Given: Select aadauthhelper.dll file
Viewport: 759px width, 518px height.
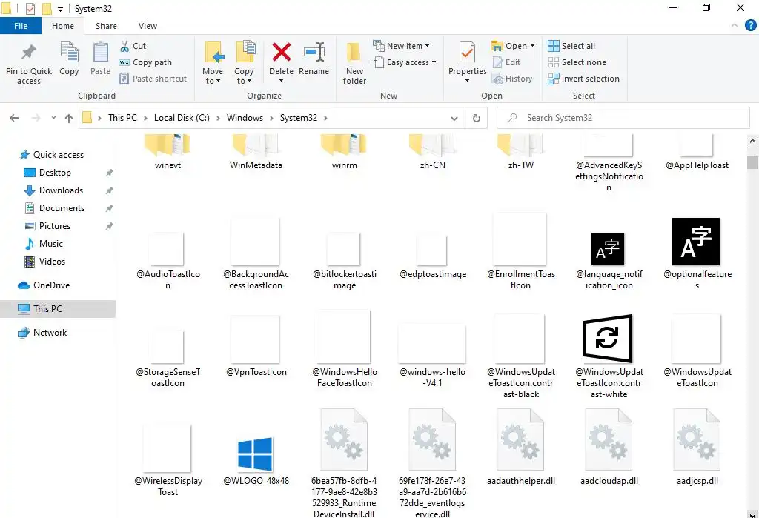Looking at the screenshot, I should (x=521, y=447).
